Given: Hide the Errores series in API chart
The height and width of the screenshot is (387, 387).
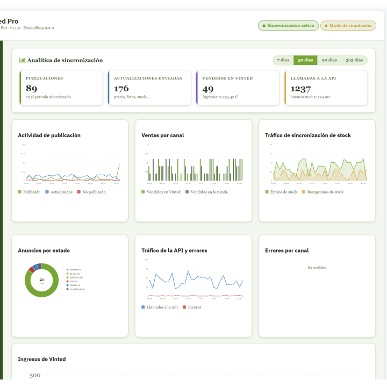Looking at the screenshot, I should pyautogui.click(x=192, y=307).
